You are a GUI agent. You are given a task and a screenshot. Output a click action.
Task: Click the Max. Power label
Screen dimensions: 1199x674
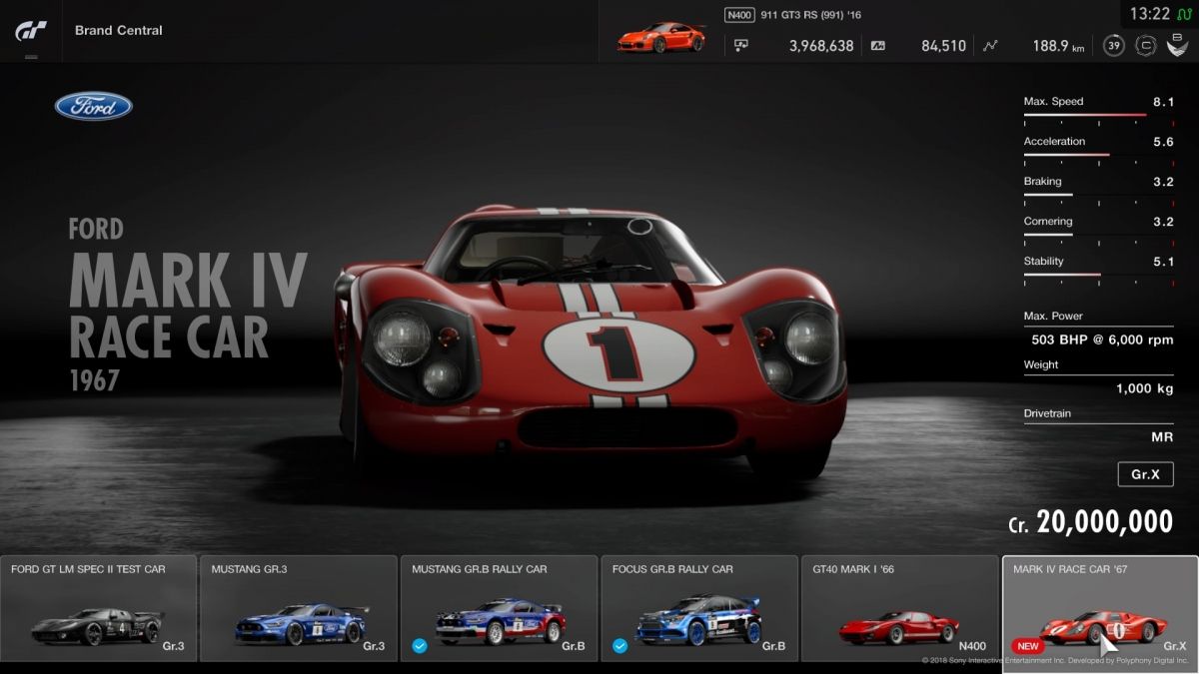pyautogui.click(x=1053, y=317)
